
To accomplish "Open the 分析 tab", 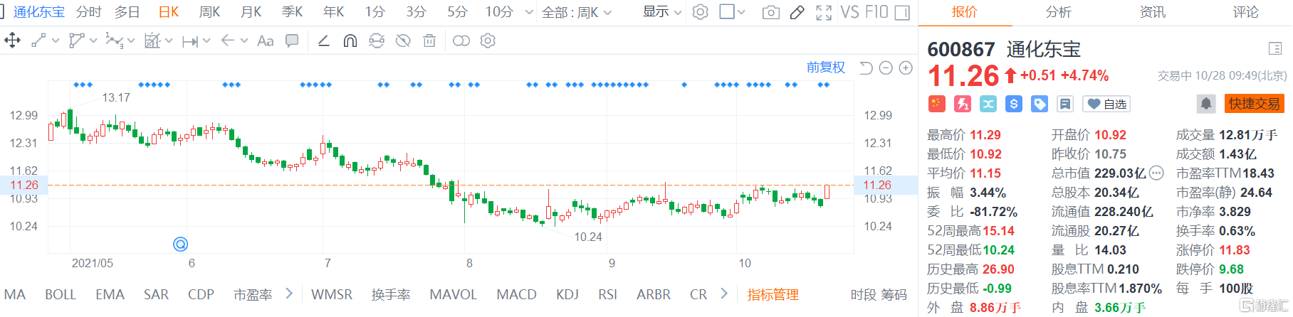I will coord(1059,12).
